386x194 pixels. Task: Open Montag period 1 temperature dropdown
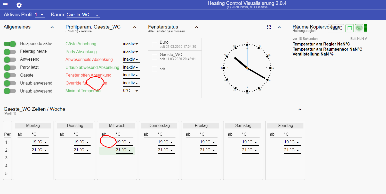click(40, 142)
